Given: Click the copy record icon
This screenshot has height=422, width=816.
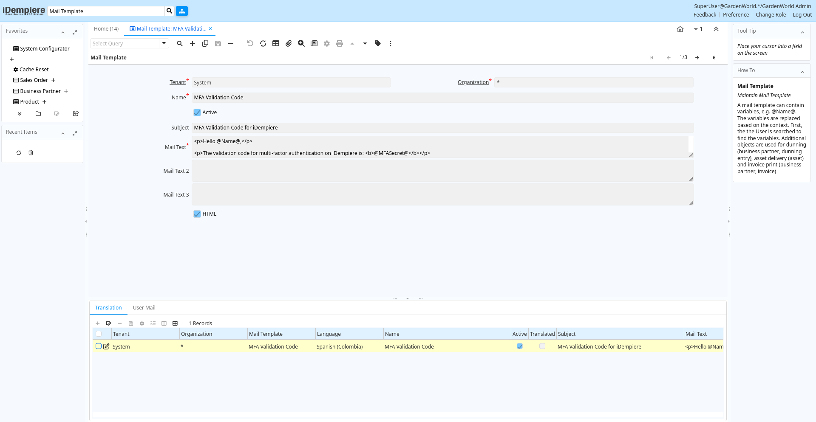Looking at the screenshot, I should pyautogui.click(x=205, y=43).
